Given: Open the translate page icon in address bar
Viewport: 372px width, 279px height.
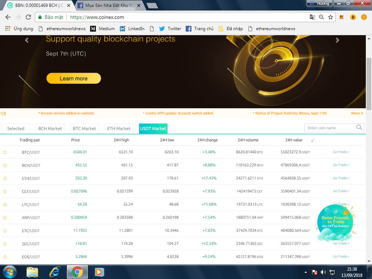Looking at the screenshot, I should [312, 17].
